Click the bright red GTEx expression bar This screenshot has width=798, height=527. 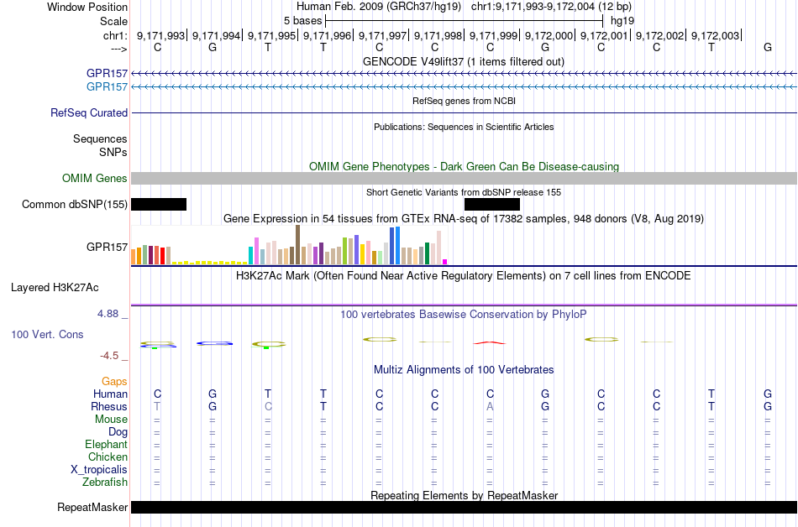163,256
